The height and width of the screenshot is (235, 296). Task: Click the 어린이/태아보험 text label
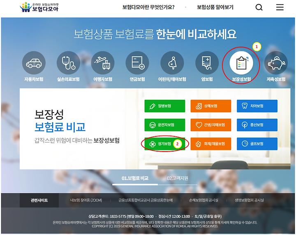tap(172, 79)
